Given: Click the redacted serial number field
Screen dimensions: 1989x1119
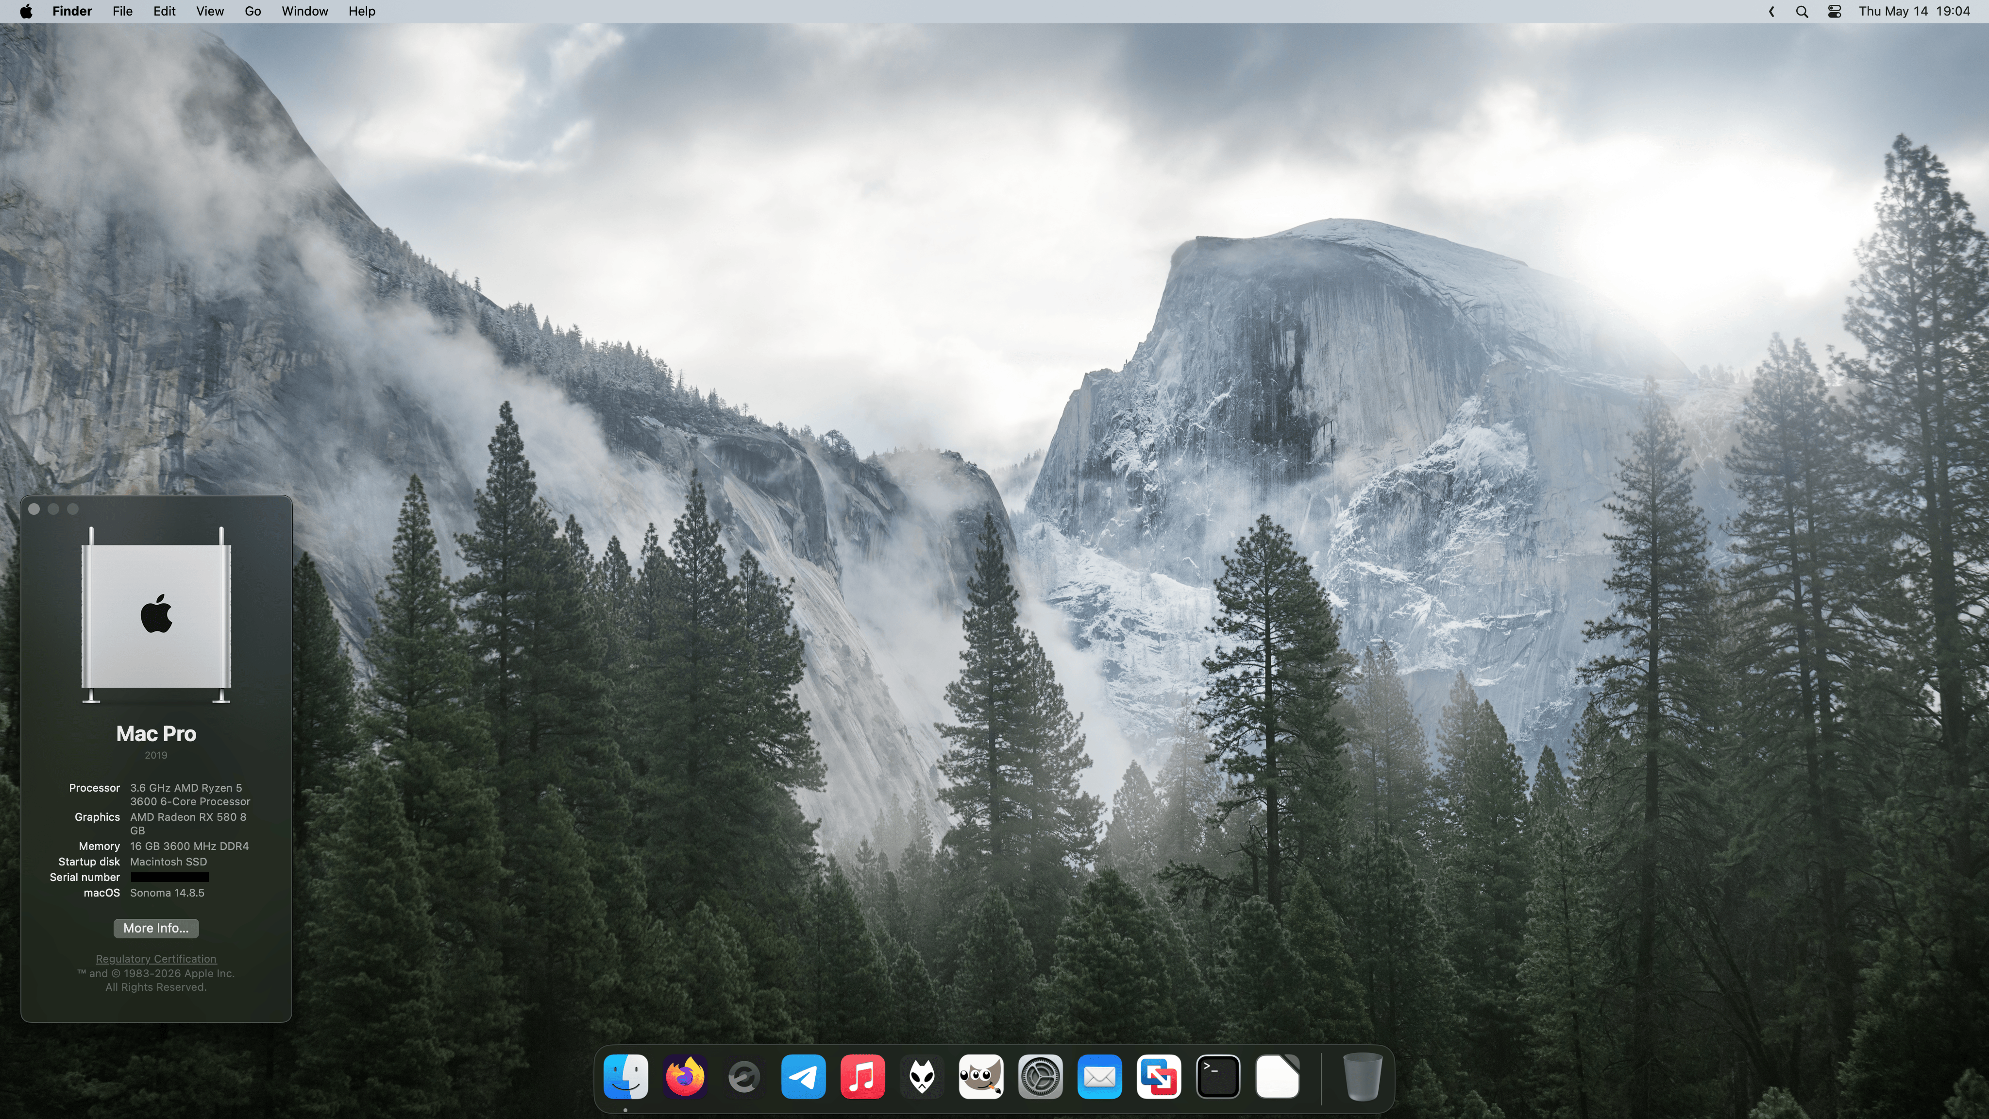Looking at the screenshot, I should pyautogui.click(x=170, y=877).
